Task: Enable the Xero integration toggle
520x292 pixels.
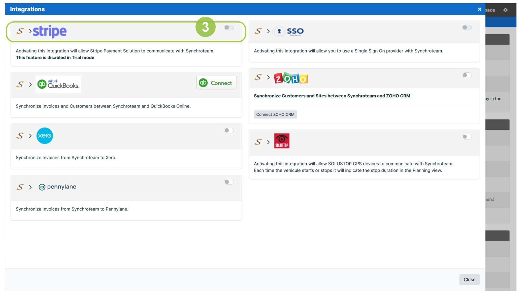Action: click(x=229, y=130)
